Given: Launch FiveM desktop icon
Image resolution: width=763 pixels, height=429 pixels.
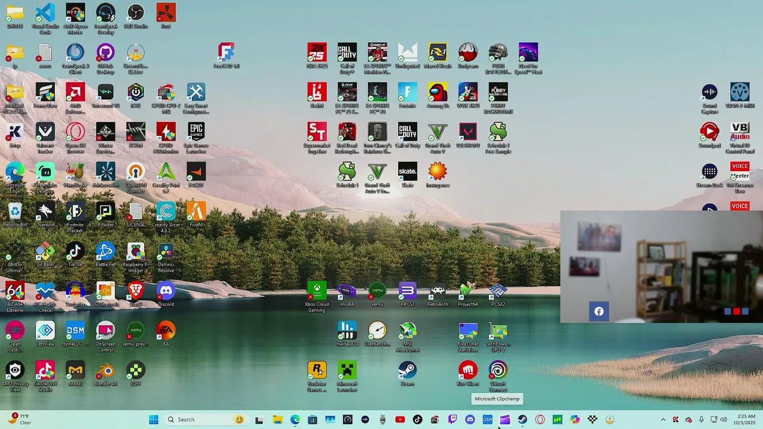Looking at the screenshot, I should click(x=196, y=215).
